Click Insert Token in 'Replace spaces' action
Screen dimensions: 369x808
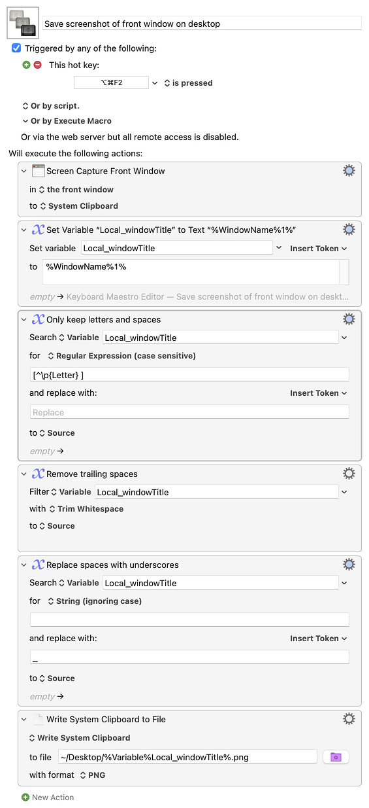pyautogui.click(x=319, y=639)
